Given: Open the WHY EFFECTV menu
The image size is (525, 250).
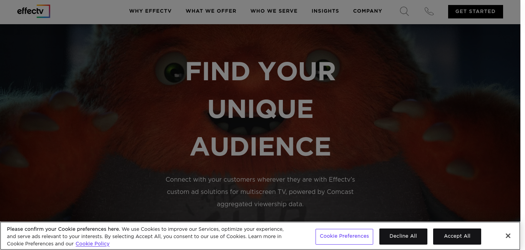Looking at the screenshot, I should pos(150,11).
